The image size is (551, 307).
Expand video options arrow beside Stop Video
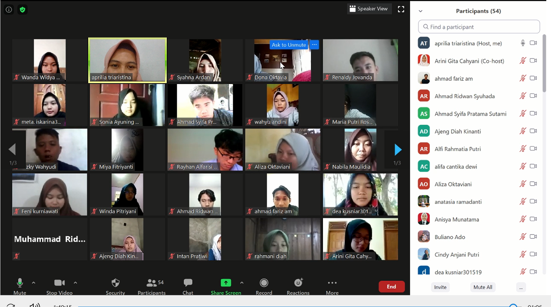(75, 283)
